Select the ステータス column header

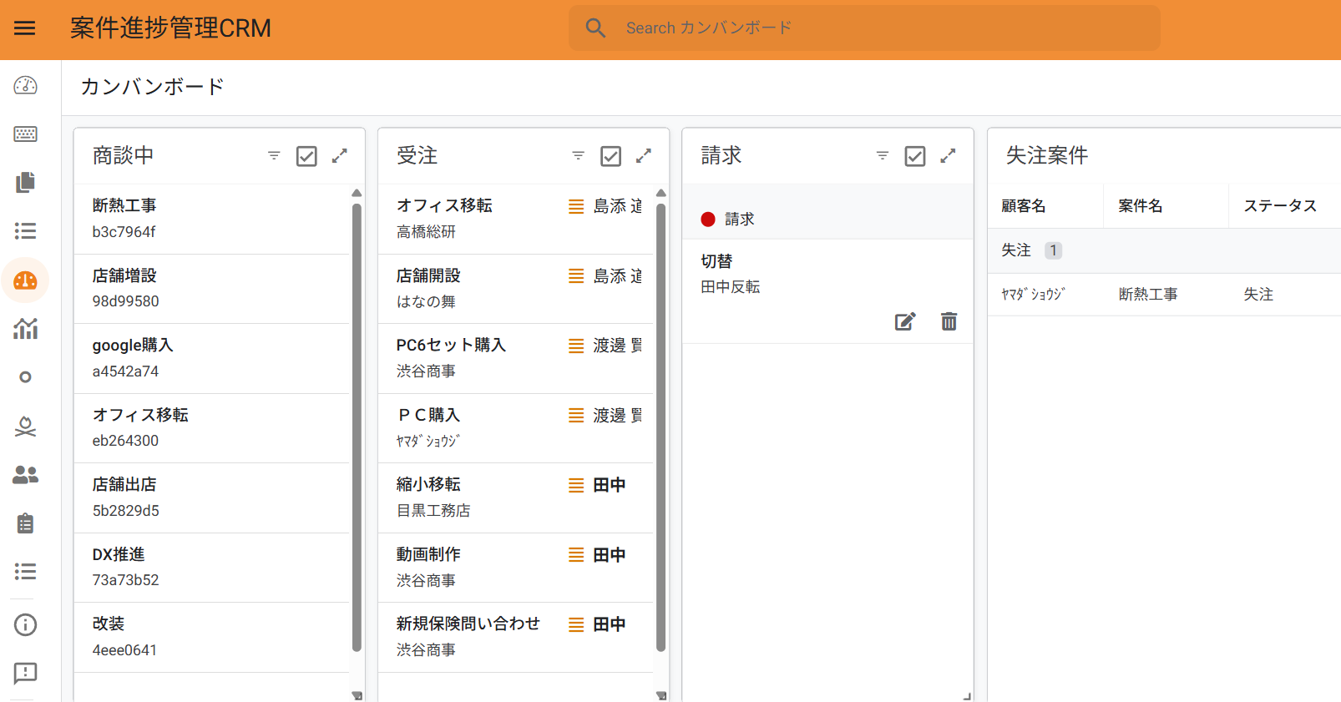coord(1279,206)
